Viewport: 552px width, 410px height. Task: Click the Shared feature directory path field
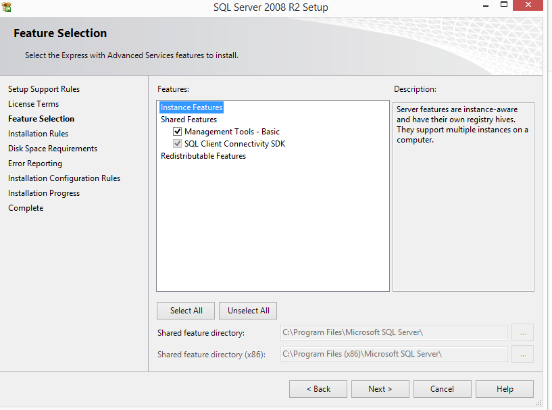point(394,332)
